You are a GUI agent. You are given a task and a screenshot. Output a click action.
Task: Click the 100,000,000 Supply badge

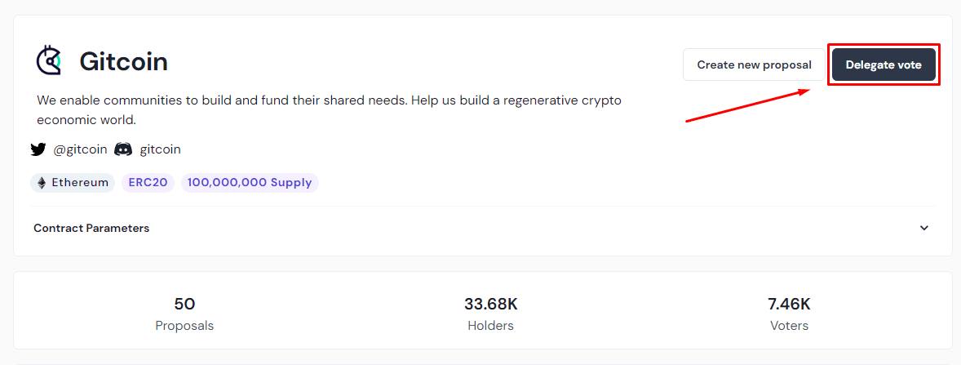click(x=250, y=183)
